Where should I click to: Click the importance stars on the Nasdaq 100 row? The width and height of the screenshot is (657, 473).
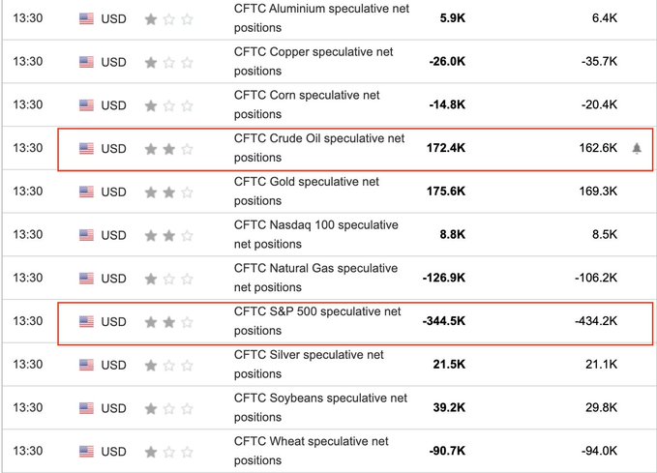168,235
